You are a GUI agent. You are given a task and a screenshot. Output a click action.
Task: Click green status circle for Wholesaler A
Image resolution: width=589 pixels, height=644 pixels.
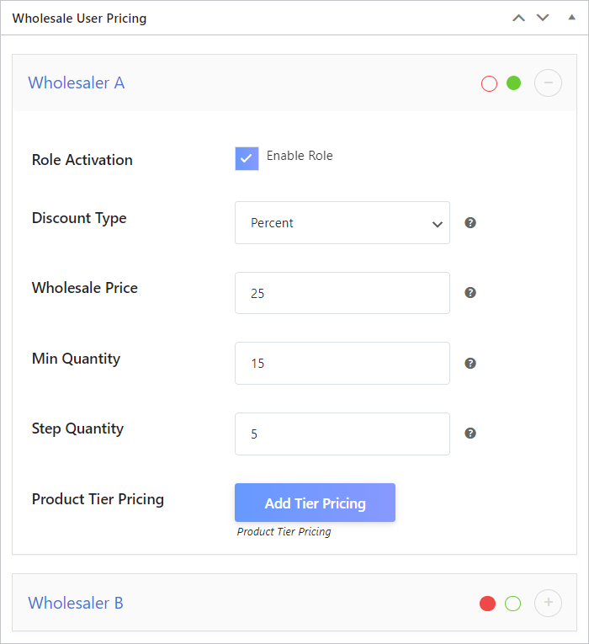(513, 83)
